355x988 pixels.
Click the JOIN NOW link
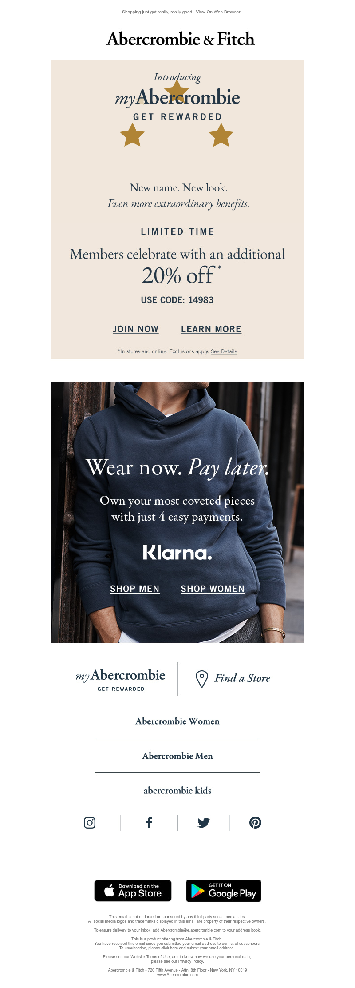point(136,329)
